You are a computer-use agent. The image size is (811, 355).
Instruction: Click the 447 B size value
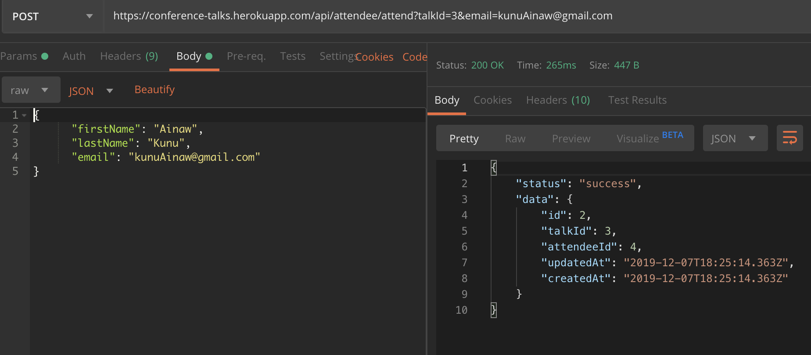(626, 65)
